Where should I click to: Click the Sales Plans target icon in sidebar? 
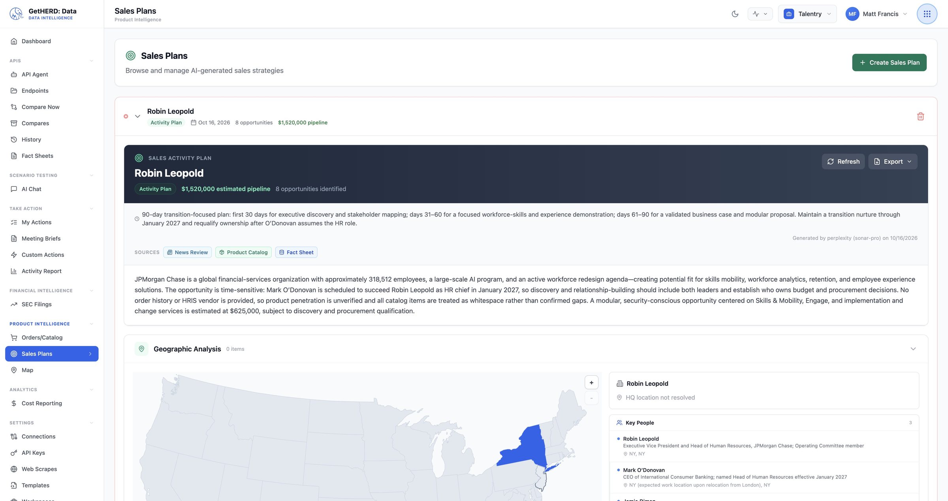click(14, 354)
